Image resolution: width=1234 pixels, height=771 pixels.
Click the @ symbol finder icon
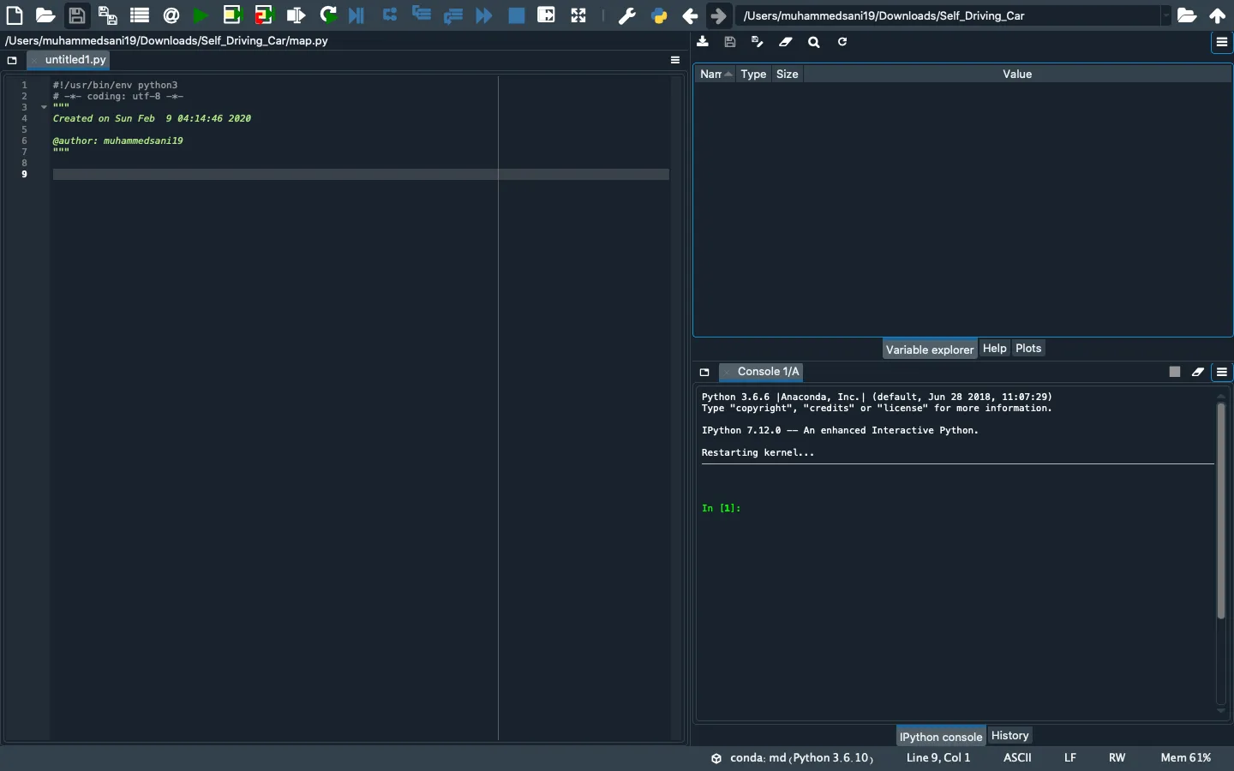pyautogui.click(x=171, y=15)
